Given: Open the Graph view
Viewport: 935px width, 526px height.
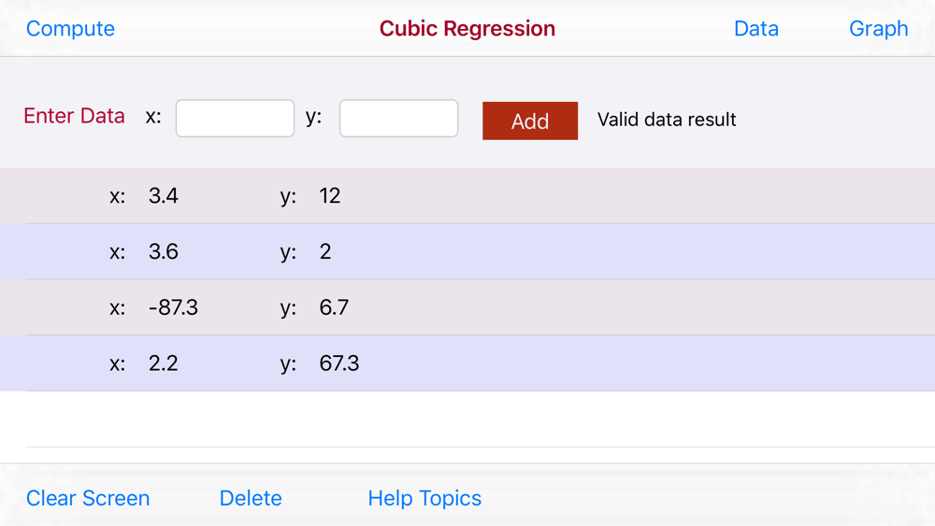Looking at the screenshot, I should coord(878,29).
